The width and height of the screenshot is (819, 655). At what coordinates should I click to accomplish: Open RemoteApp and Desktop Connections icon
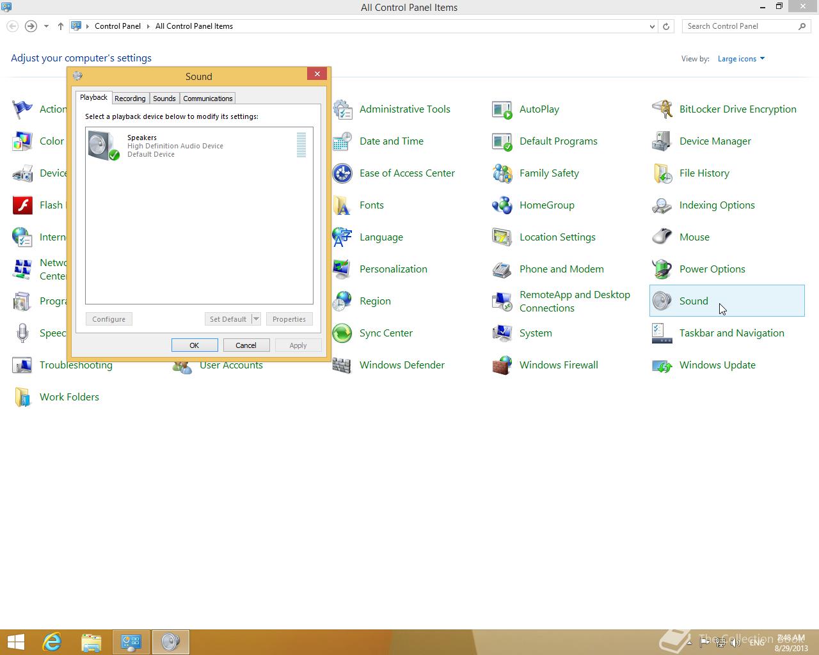pyautogui.click(x=502, y=301)
